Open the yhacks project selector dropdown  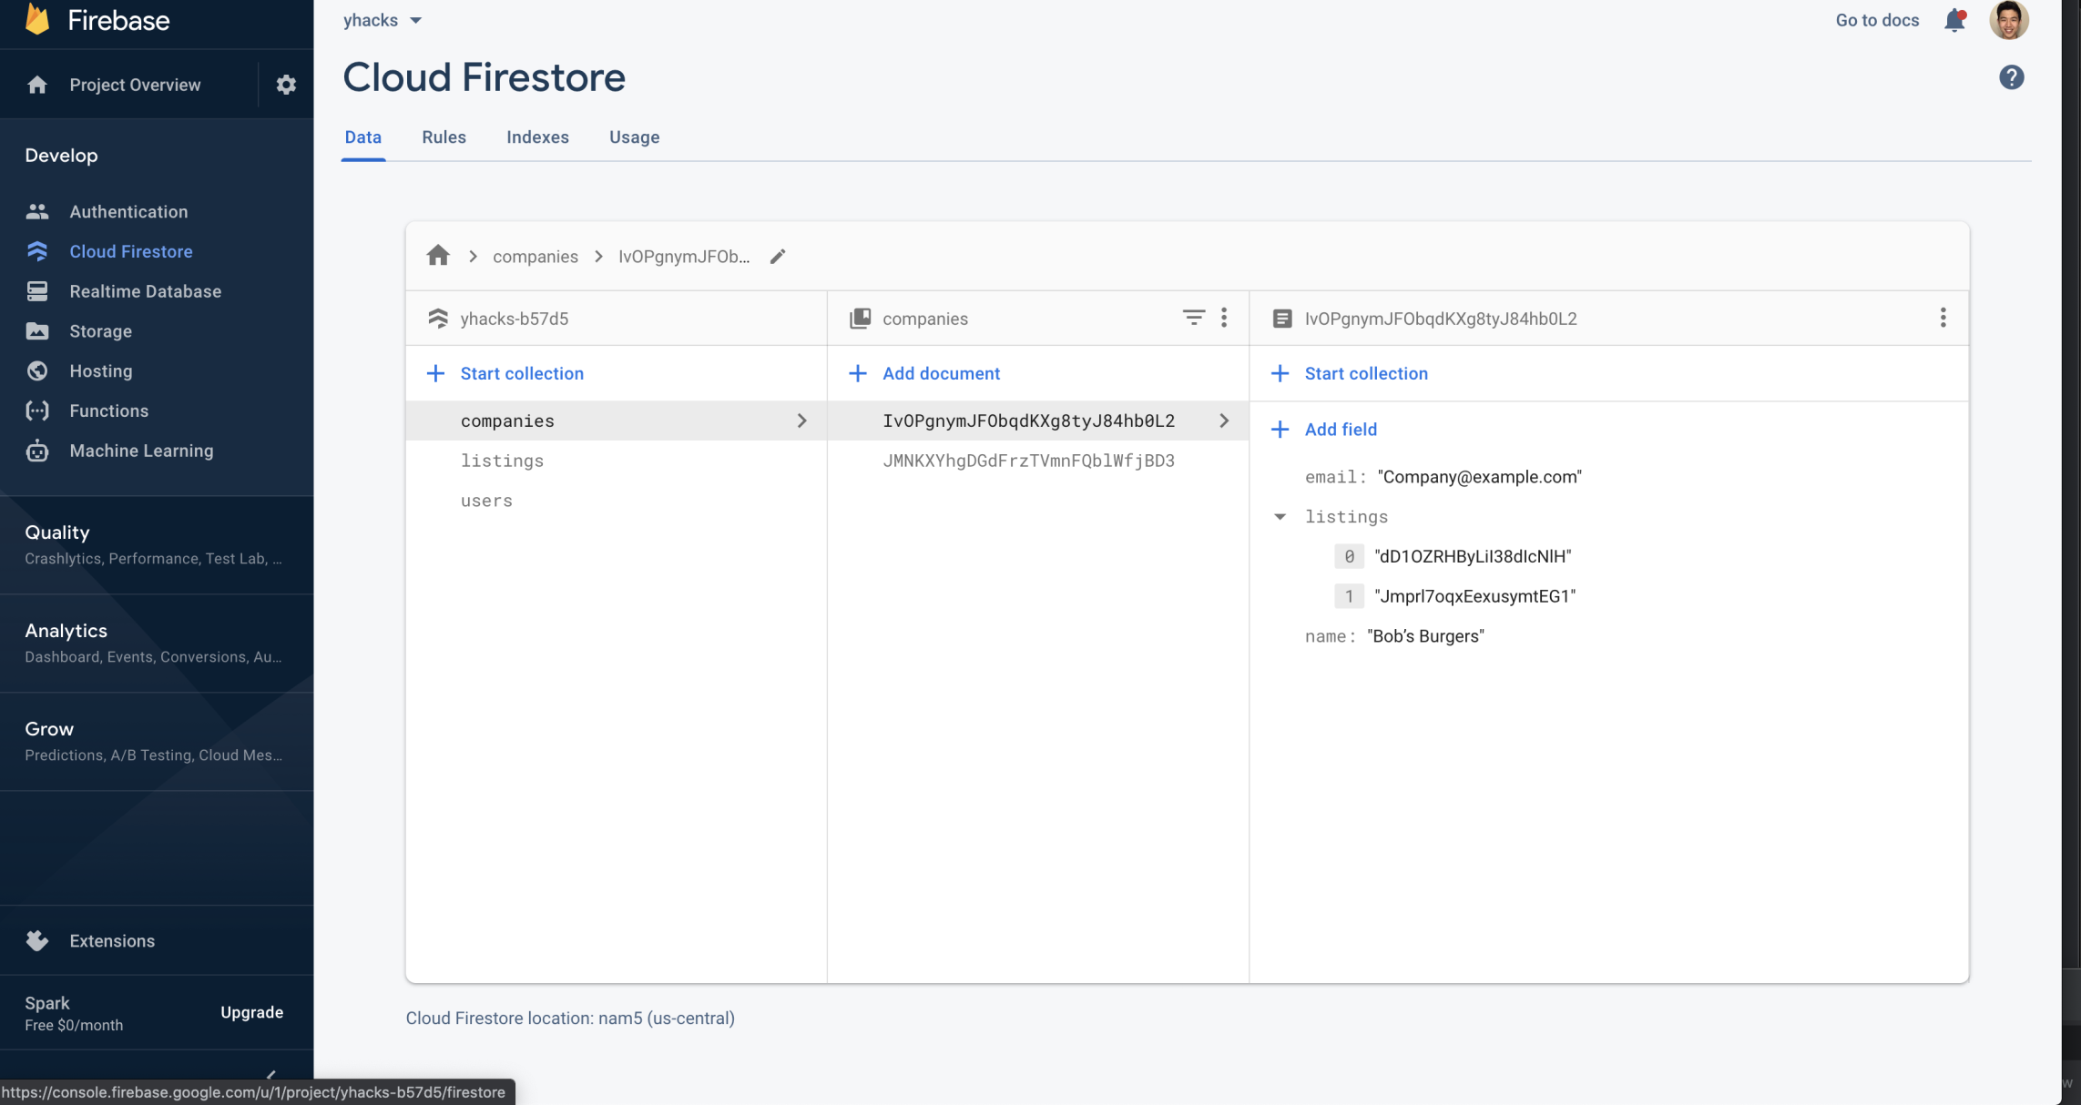pos(383,20)
